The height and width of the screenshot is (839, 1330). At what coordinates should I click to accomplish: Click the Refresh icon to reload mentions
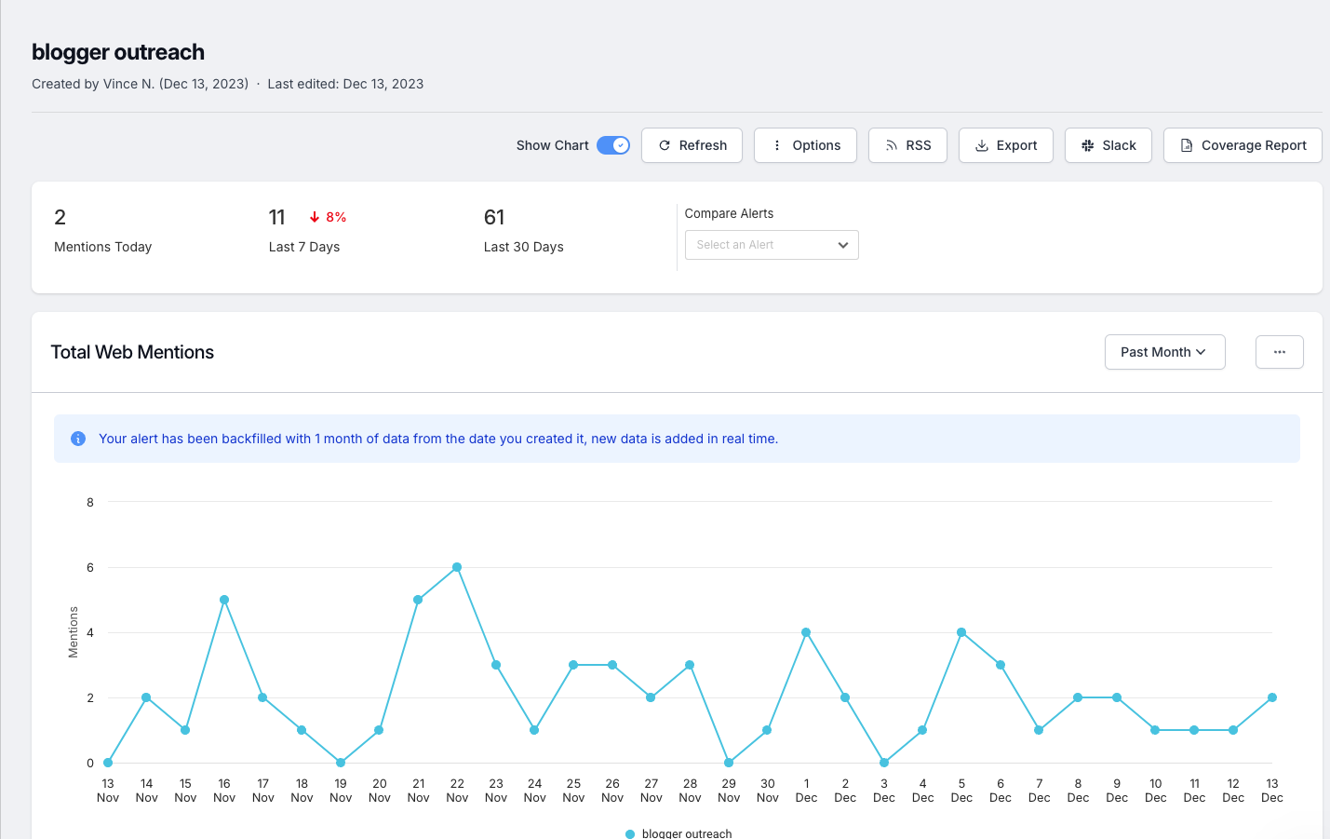[x=665, y=145]
